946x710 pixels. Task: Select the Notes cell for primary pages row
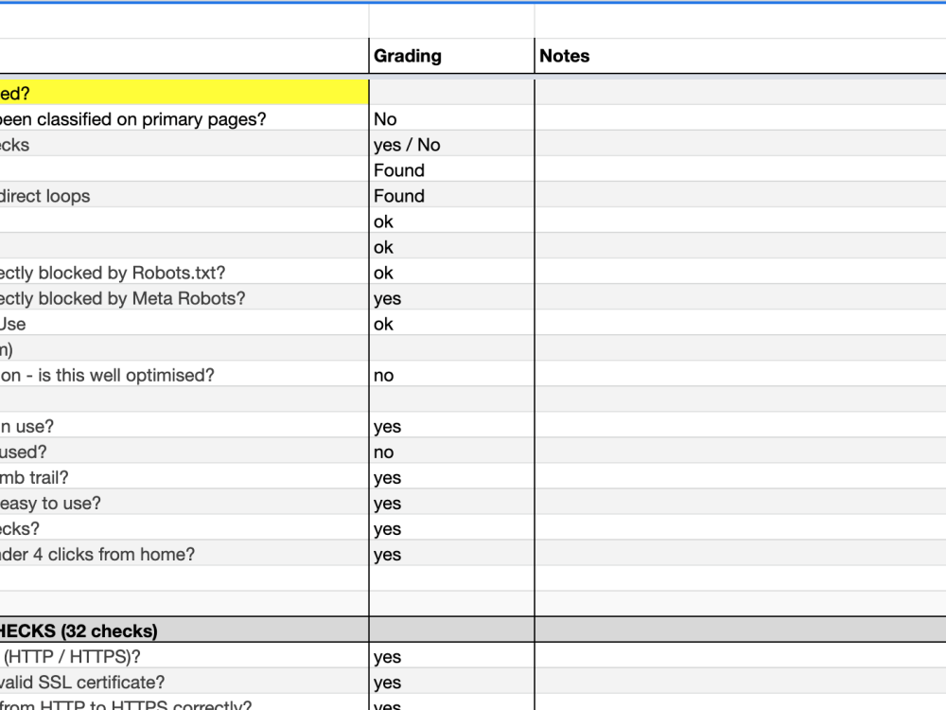click(x=741, y=119)
